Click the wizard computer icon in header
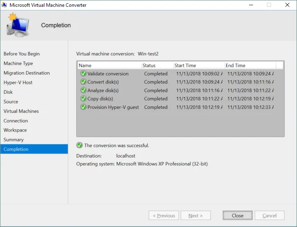The width and height of the screenshot is (297, 227). point(18,25)
